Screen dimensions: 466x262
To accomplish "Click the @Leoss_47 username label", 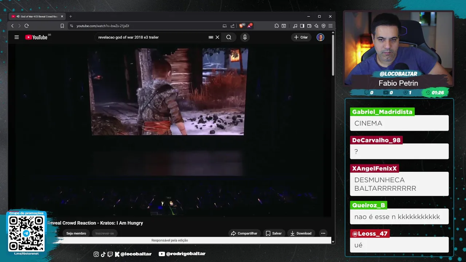I will (370, 234).
